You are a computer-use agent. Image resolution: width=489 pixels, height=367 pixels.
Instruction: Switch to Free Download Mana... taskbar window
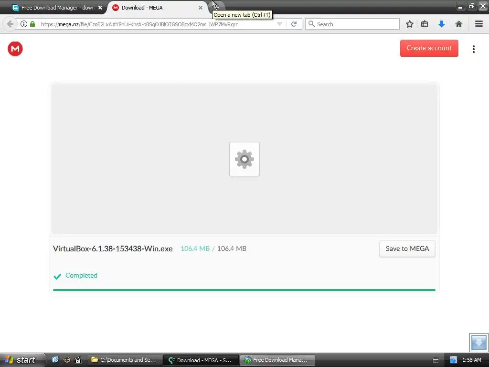(x=277, y=360)
